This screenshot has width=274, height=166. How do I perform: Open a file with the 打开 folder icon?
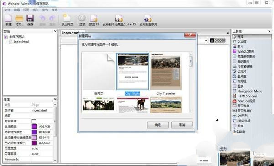(19, 19)
